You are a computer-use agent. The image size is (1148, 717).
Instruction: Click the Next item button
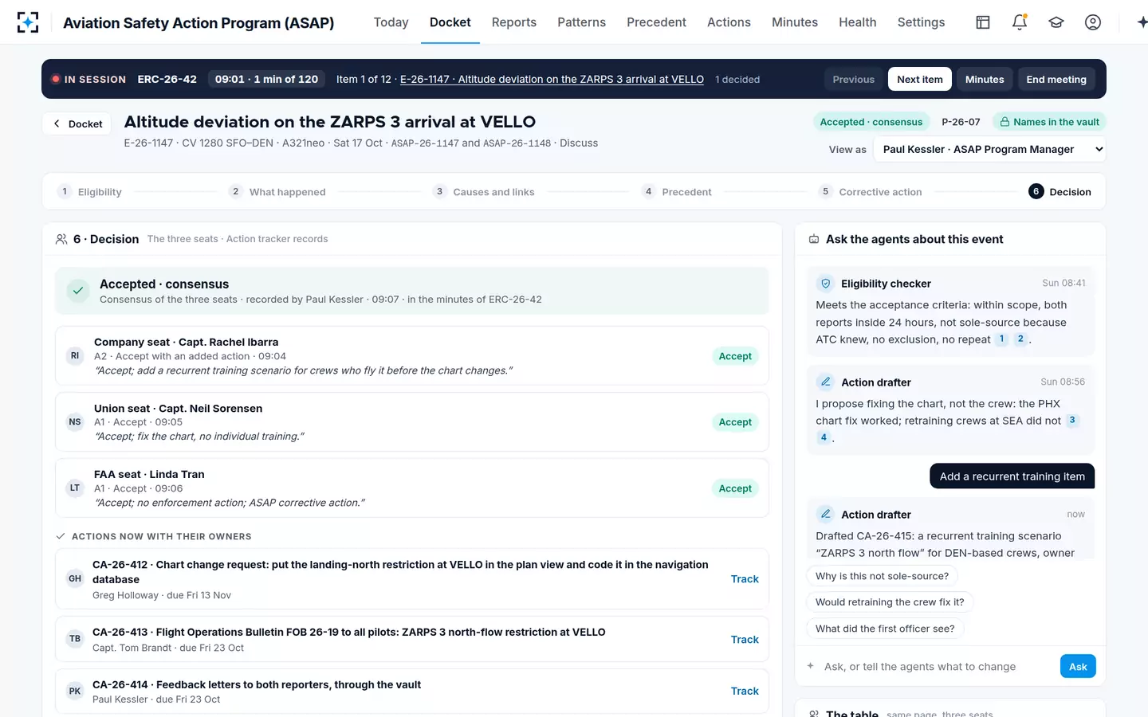(920, 79)
